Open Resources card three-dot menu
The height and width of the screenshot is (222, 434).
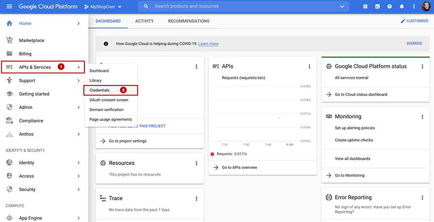[197, 163]
